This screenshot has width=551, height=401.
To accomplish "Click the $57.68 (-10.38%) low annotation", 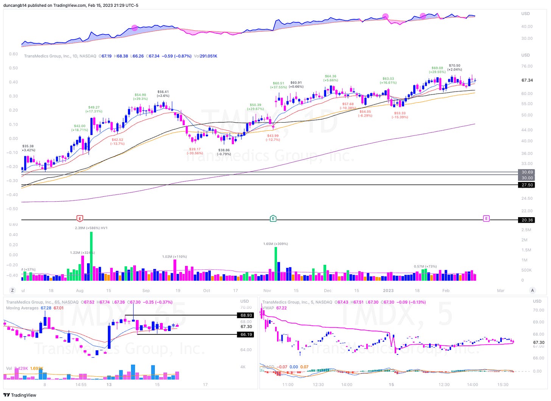I will pyautogui.click(x=348, y=106).
